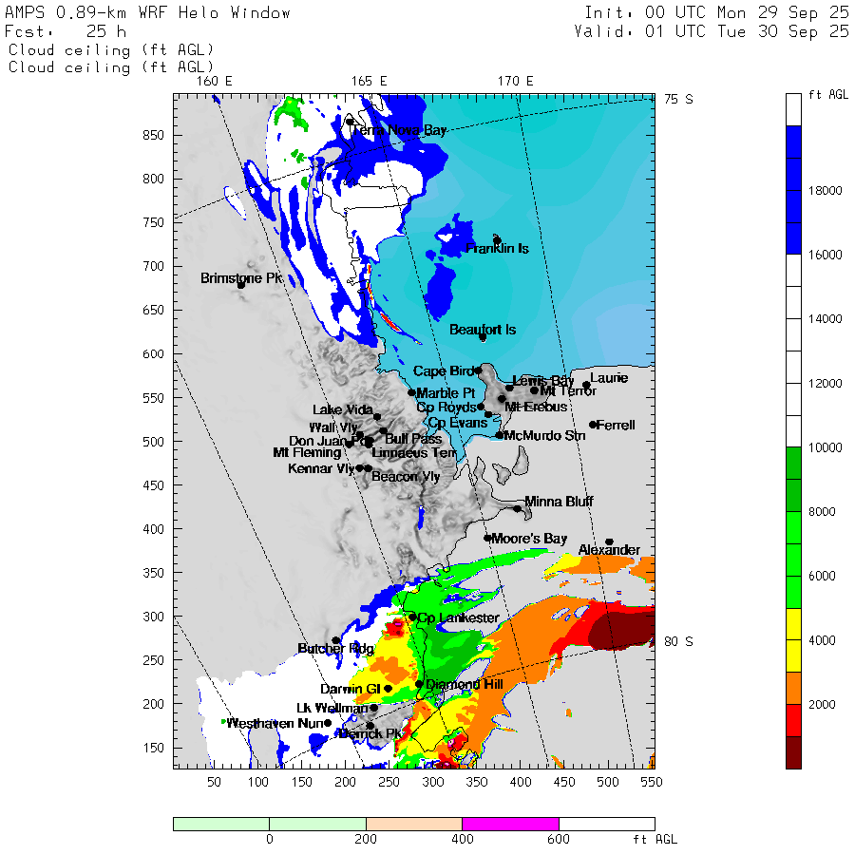855x855 pixels.
Task: Click the Terra Nova Bay station label
Action: tap(399, 130)
